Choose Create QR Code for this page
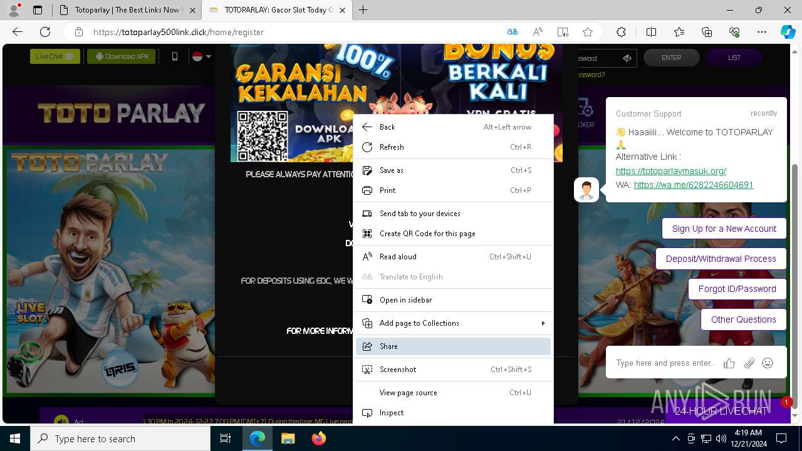 tap(453, 234)
